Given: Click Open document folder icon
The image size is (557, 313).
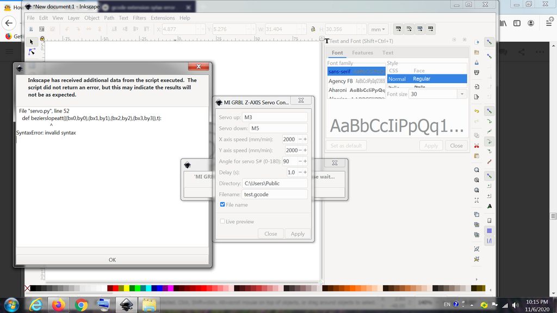Looking at the screenshot, I should pos(476,53).
